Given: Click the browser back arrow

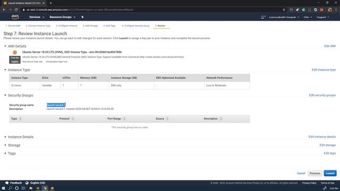Looking at the screenshot, I should click(4, 10).
